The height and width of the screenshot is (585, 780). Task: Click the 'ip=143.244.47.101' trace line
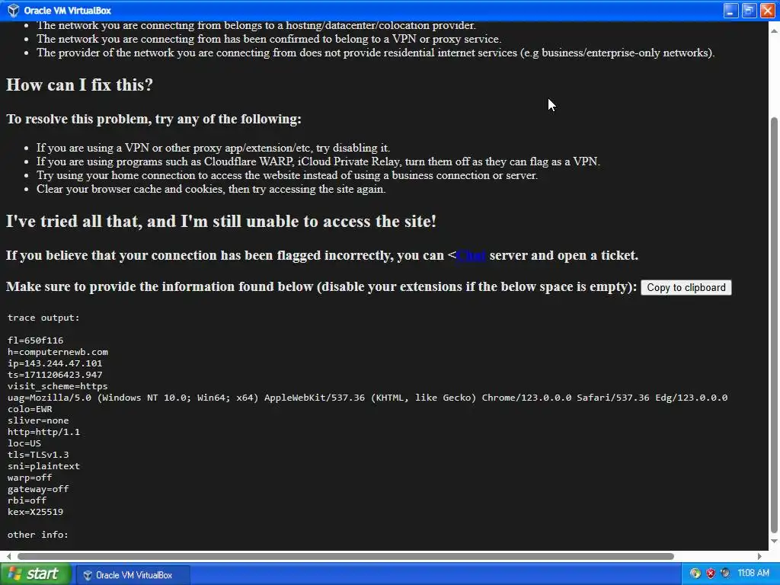tap(55, 363)
